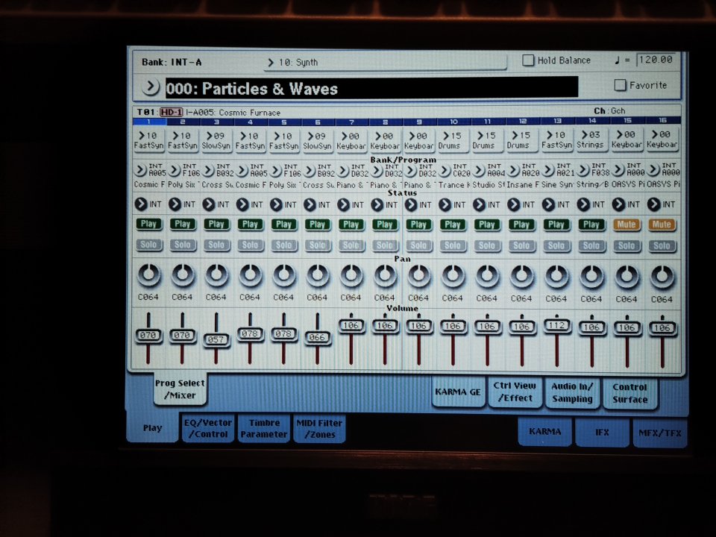Open timbre 1 category 10 FastSyn dropdown

(148, 139)
